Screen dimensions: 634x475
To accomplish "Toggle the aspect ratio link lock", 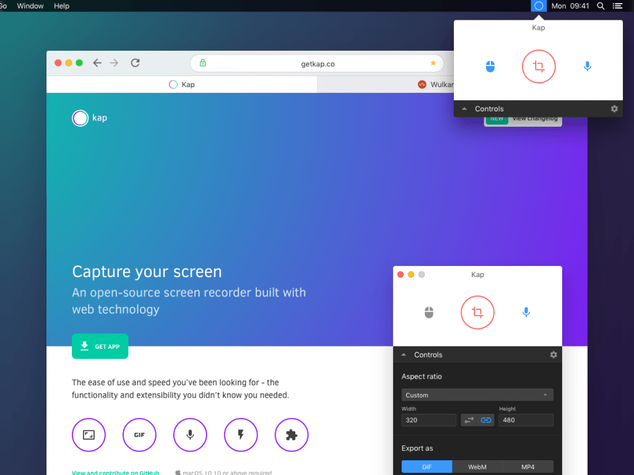I will point(486,420).
